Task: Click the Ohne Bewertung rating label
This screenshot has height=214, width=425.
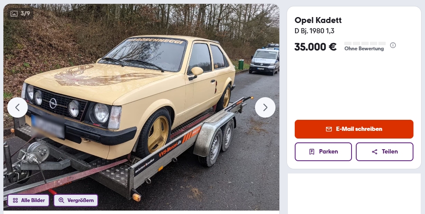Action: coord(364,49)
